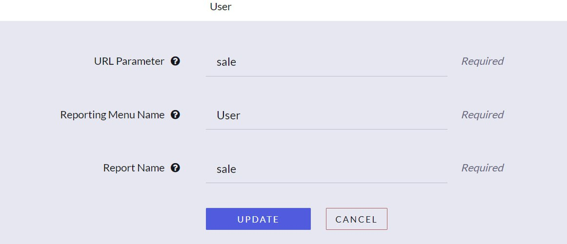Click the help icon beside URL Parameter
Image resolution: width=567 pixels, height=244 pixels.
(x=175, y=61)
